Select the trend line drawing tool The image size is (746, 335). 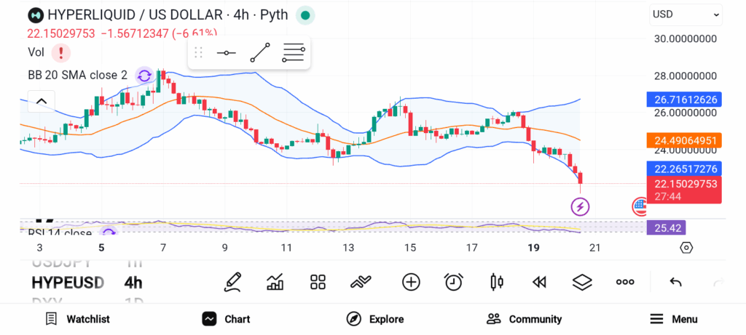(x=259, y=53)
